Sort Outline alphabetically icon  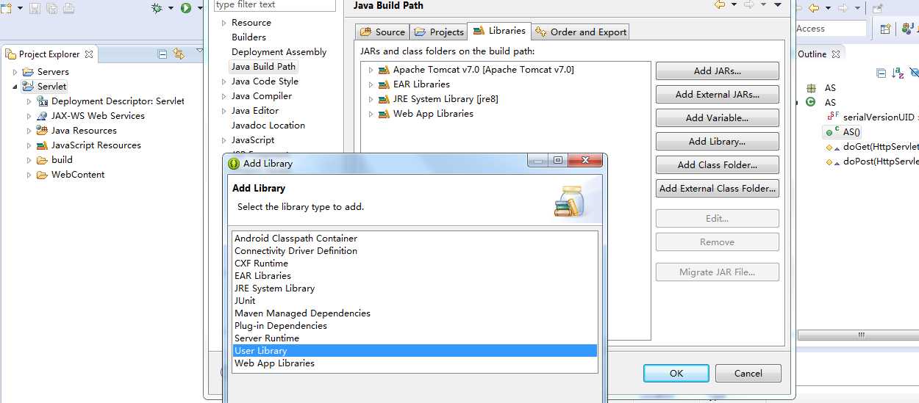click(x=898, y=73)
